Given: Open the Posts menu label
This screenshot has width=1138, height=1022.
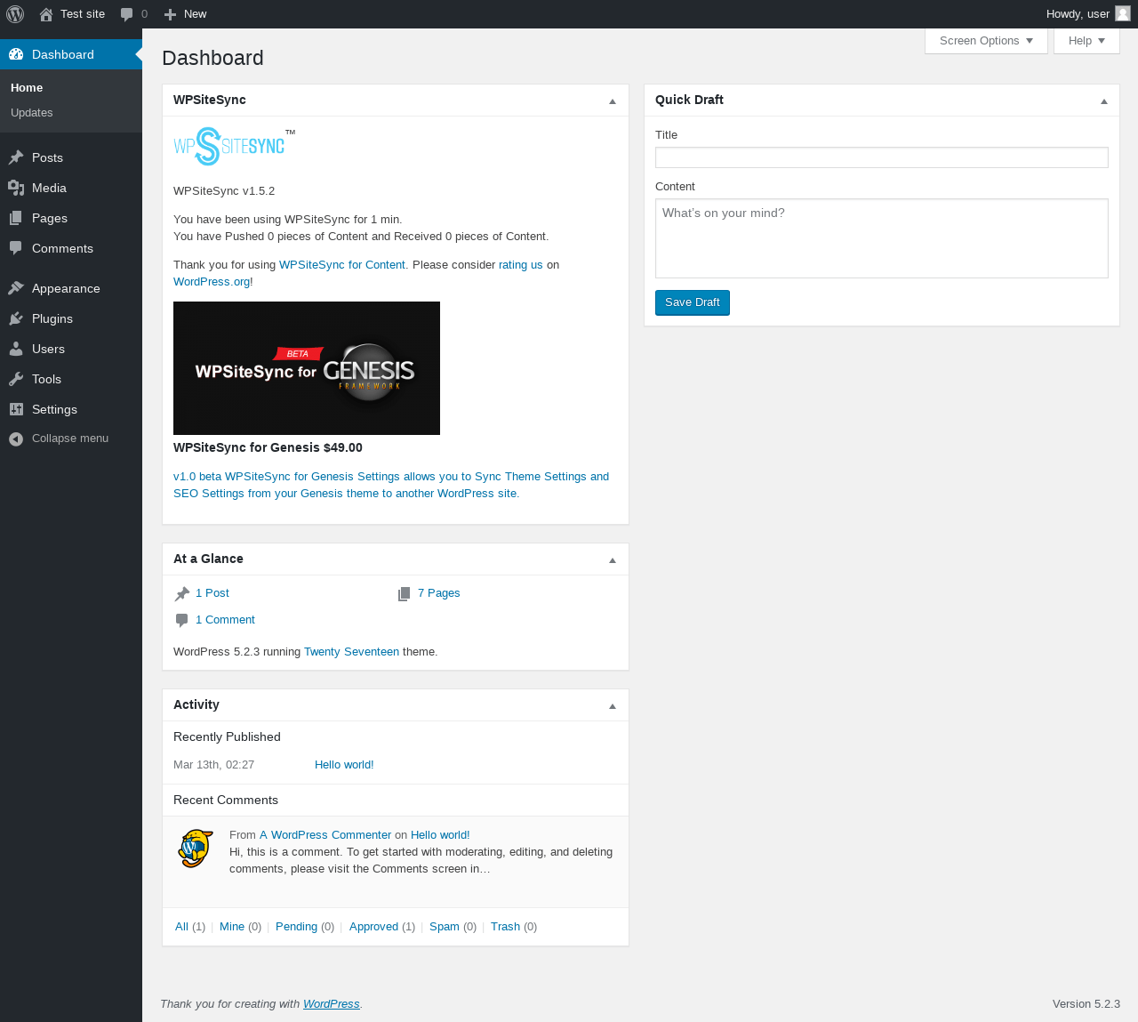Looking at the screenshot, I should pyautogui.click(x=47, y=157).
